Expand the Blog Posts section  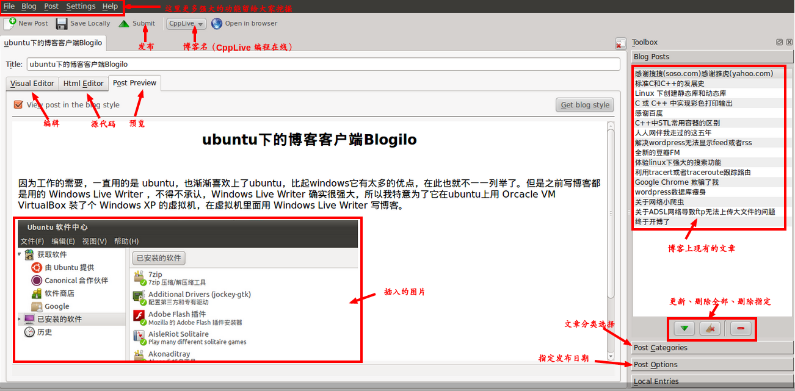tap(713, 57)
